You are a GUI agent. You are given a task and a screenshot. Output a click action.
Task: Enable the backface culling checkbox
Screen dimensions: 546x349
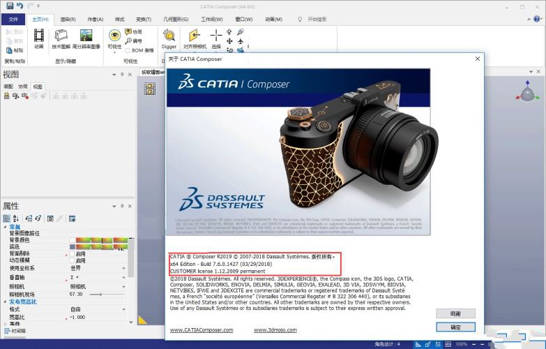click(x=73, y=254)
